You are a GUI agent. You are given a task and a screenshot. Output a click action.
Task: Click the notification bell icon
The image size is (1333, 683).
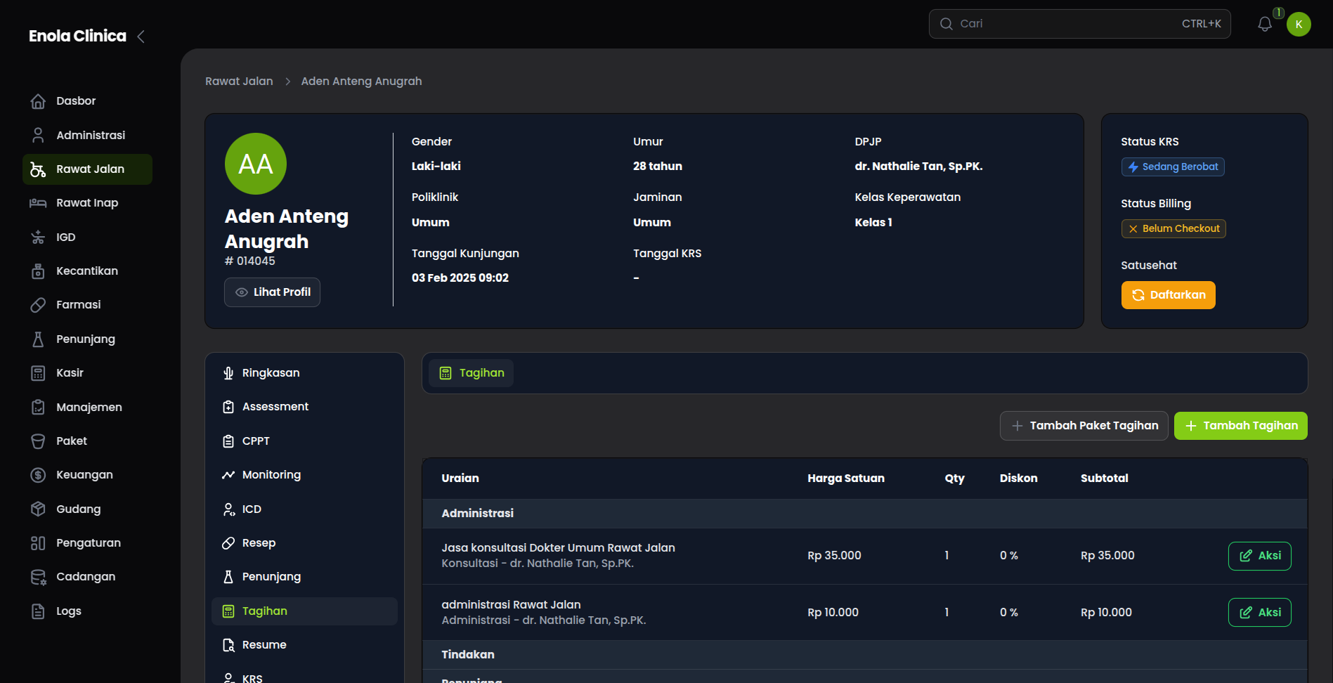click(1264, 23)
